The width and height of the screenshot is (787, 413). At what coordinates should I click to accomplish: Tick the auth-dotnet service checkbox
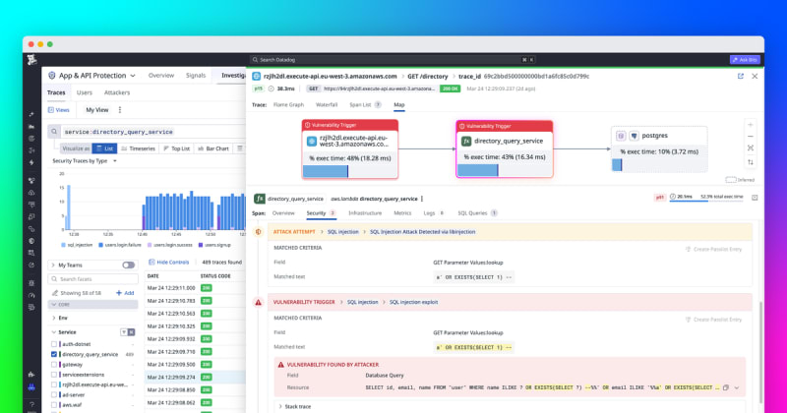(x=52, y=344)
